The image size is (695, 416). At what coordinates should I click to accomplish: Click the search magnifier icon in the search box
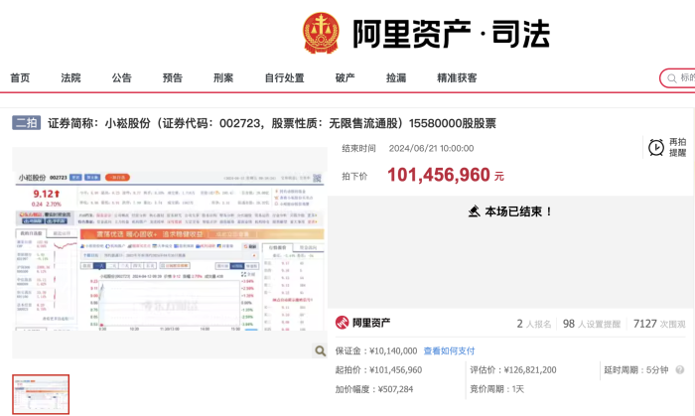[x=672, y=78]
